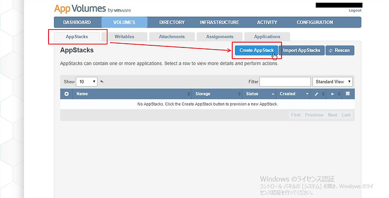
Task: Open the DASHBOARD menu
Action: click(x=77, y=22)
